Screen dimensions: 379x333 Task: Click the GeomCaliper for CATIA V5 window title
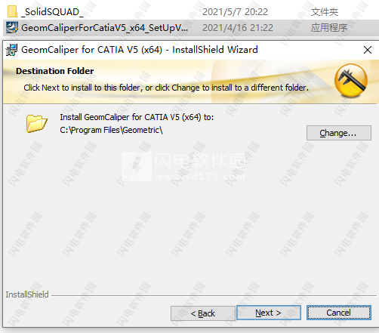click(x=140, y=50)
